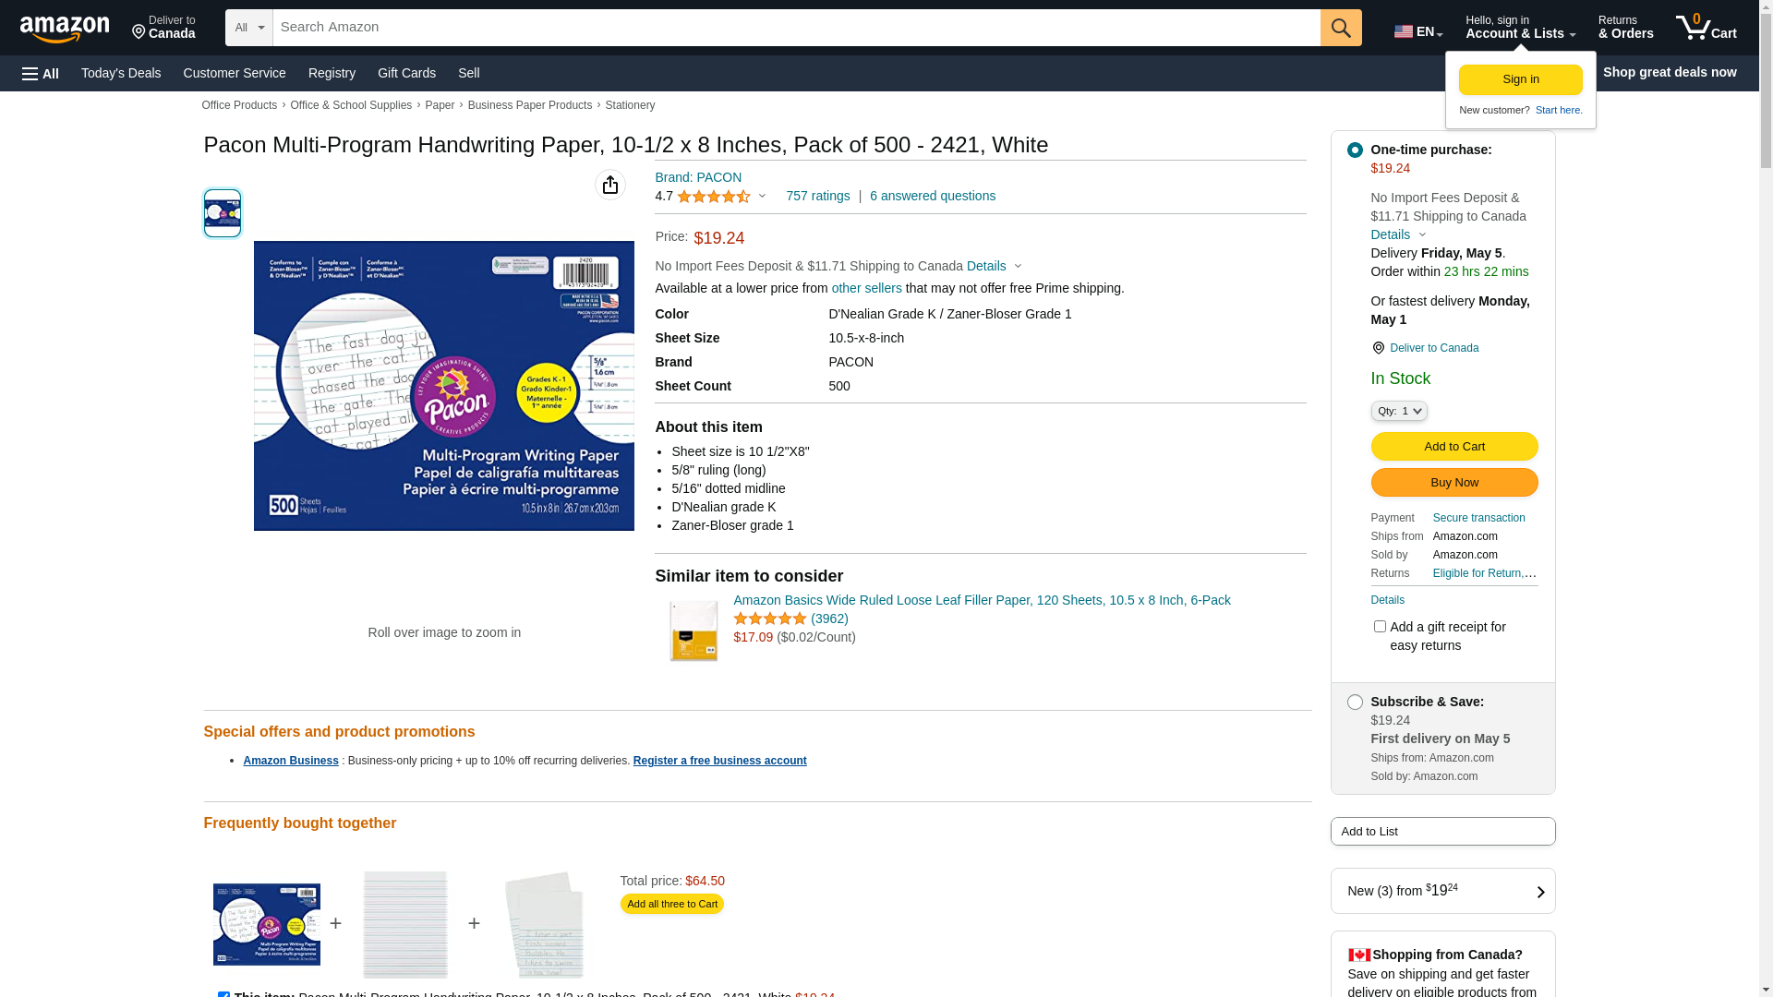Open the Qty quantity dropdown
Image resolution: width=1773 pixels, height=997 pixels.
point(1399,411)
